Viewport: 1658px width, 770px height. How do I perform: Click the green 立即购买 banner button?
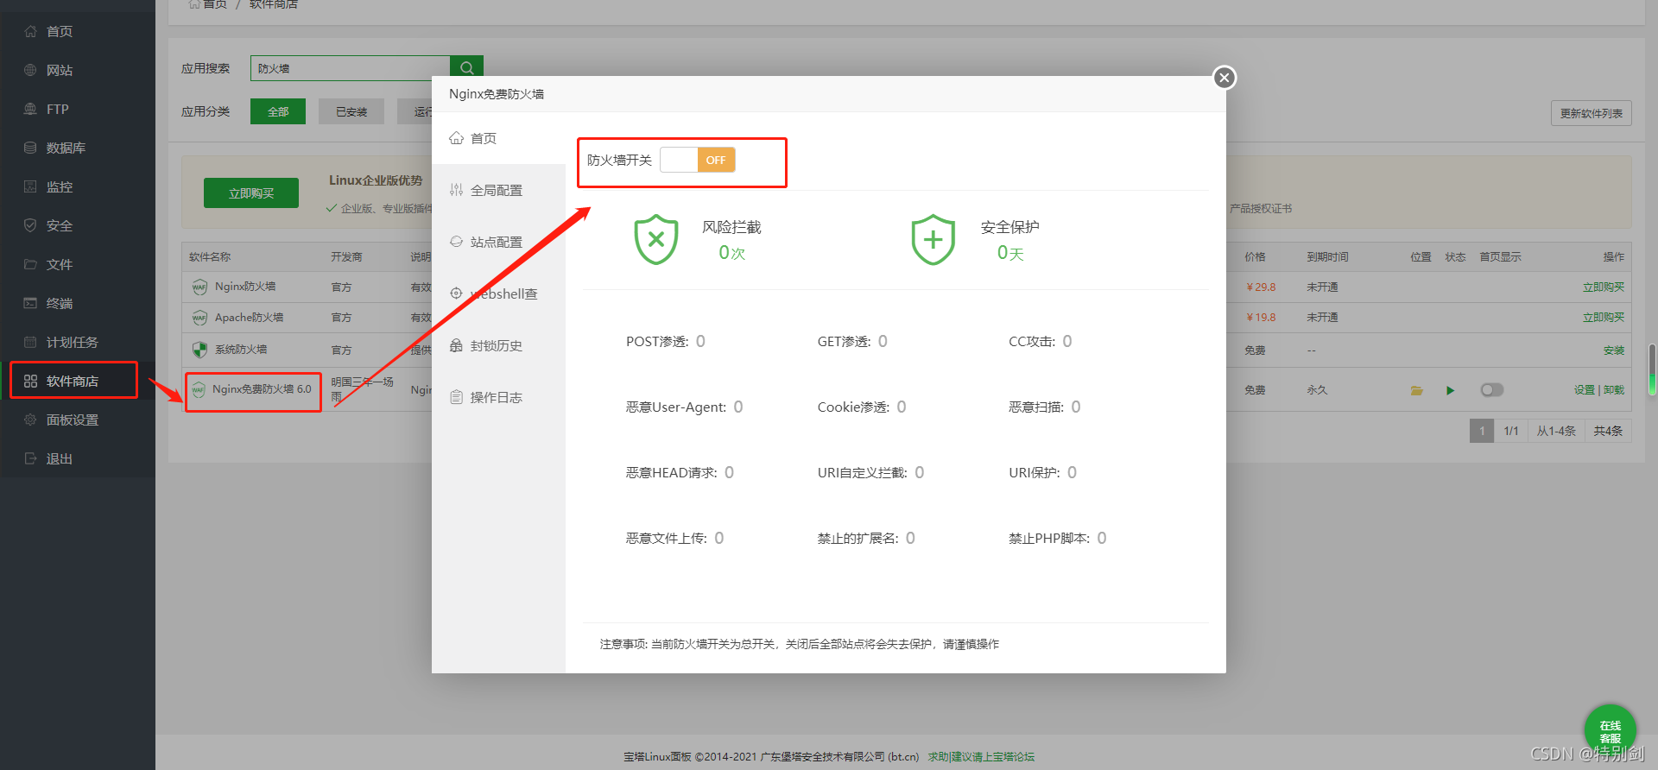251,193
